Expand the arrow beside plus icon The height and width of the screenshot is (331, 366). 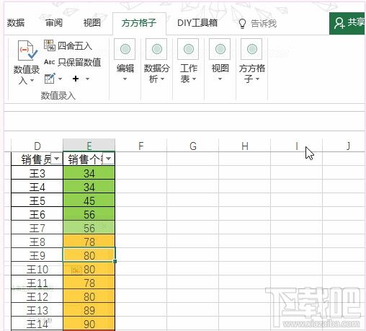(87, 79)
